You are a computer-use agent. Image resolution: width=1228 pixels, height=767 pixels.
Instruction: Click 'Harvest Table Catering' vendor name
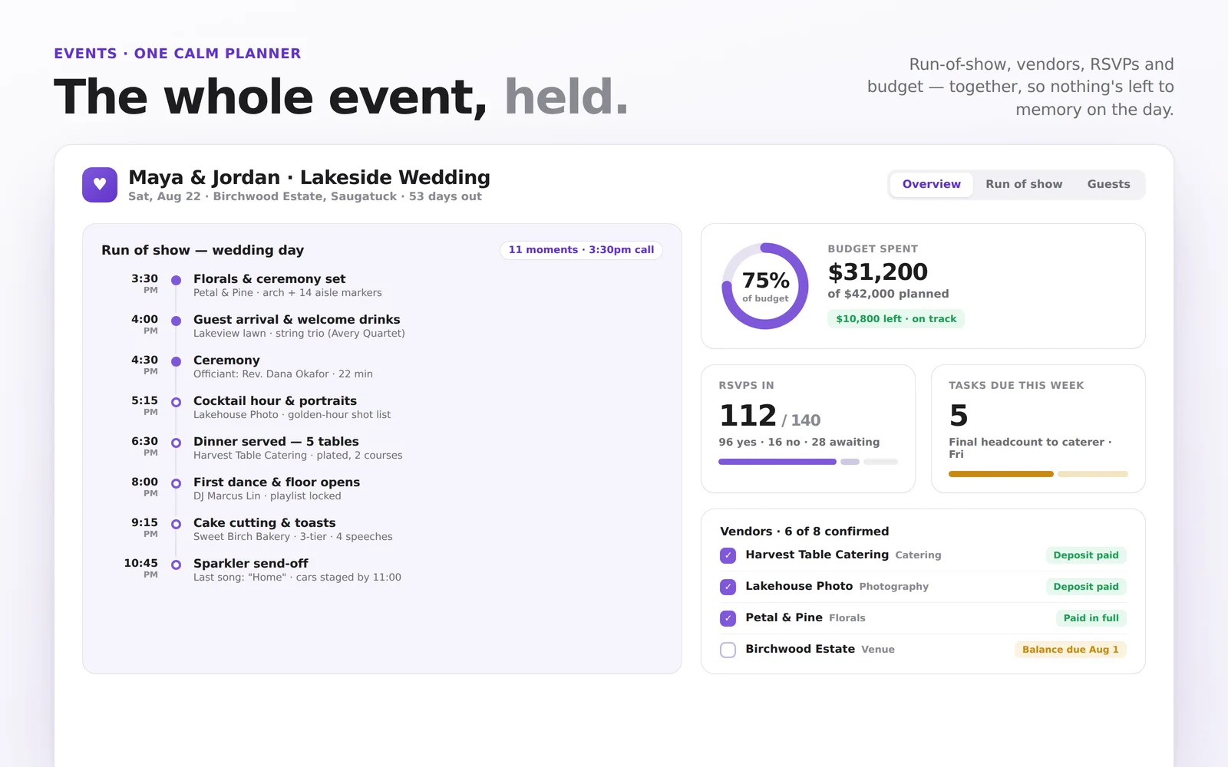[817, 555]
